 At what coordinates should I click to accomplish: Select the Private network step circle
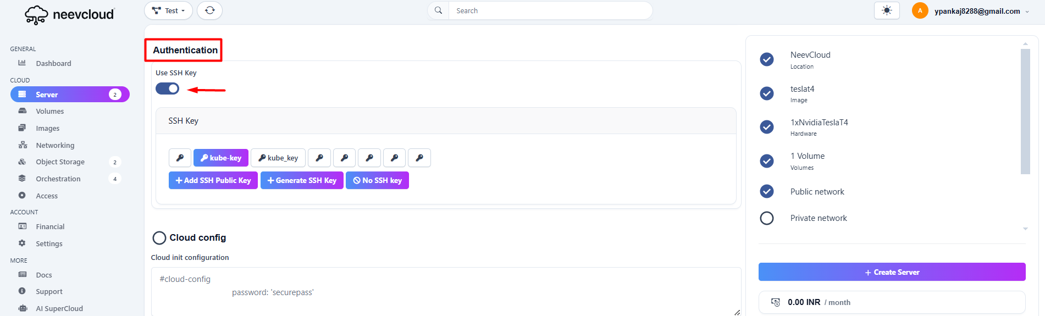(x=766, y=218)
